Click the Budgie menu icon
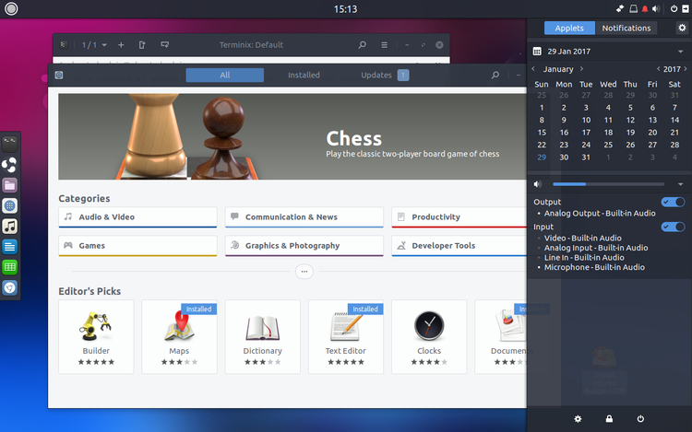 [11, 8]
